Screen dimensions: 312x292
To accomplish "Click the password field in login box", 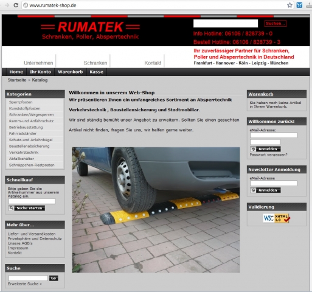I will tap(265, 142).
